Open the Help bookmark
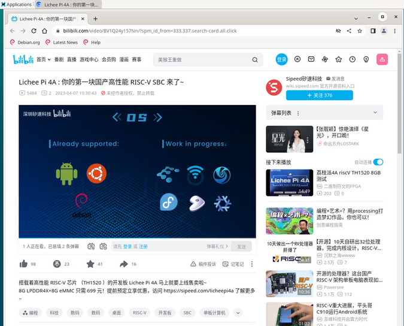The image size is (404, 326). click(x=92, y=43)
